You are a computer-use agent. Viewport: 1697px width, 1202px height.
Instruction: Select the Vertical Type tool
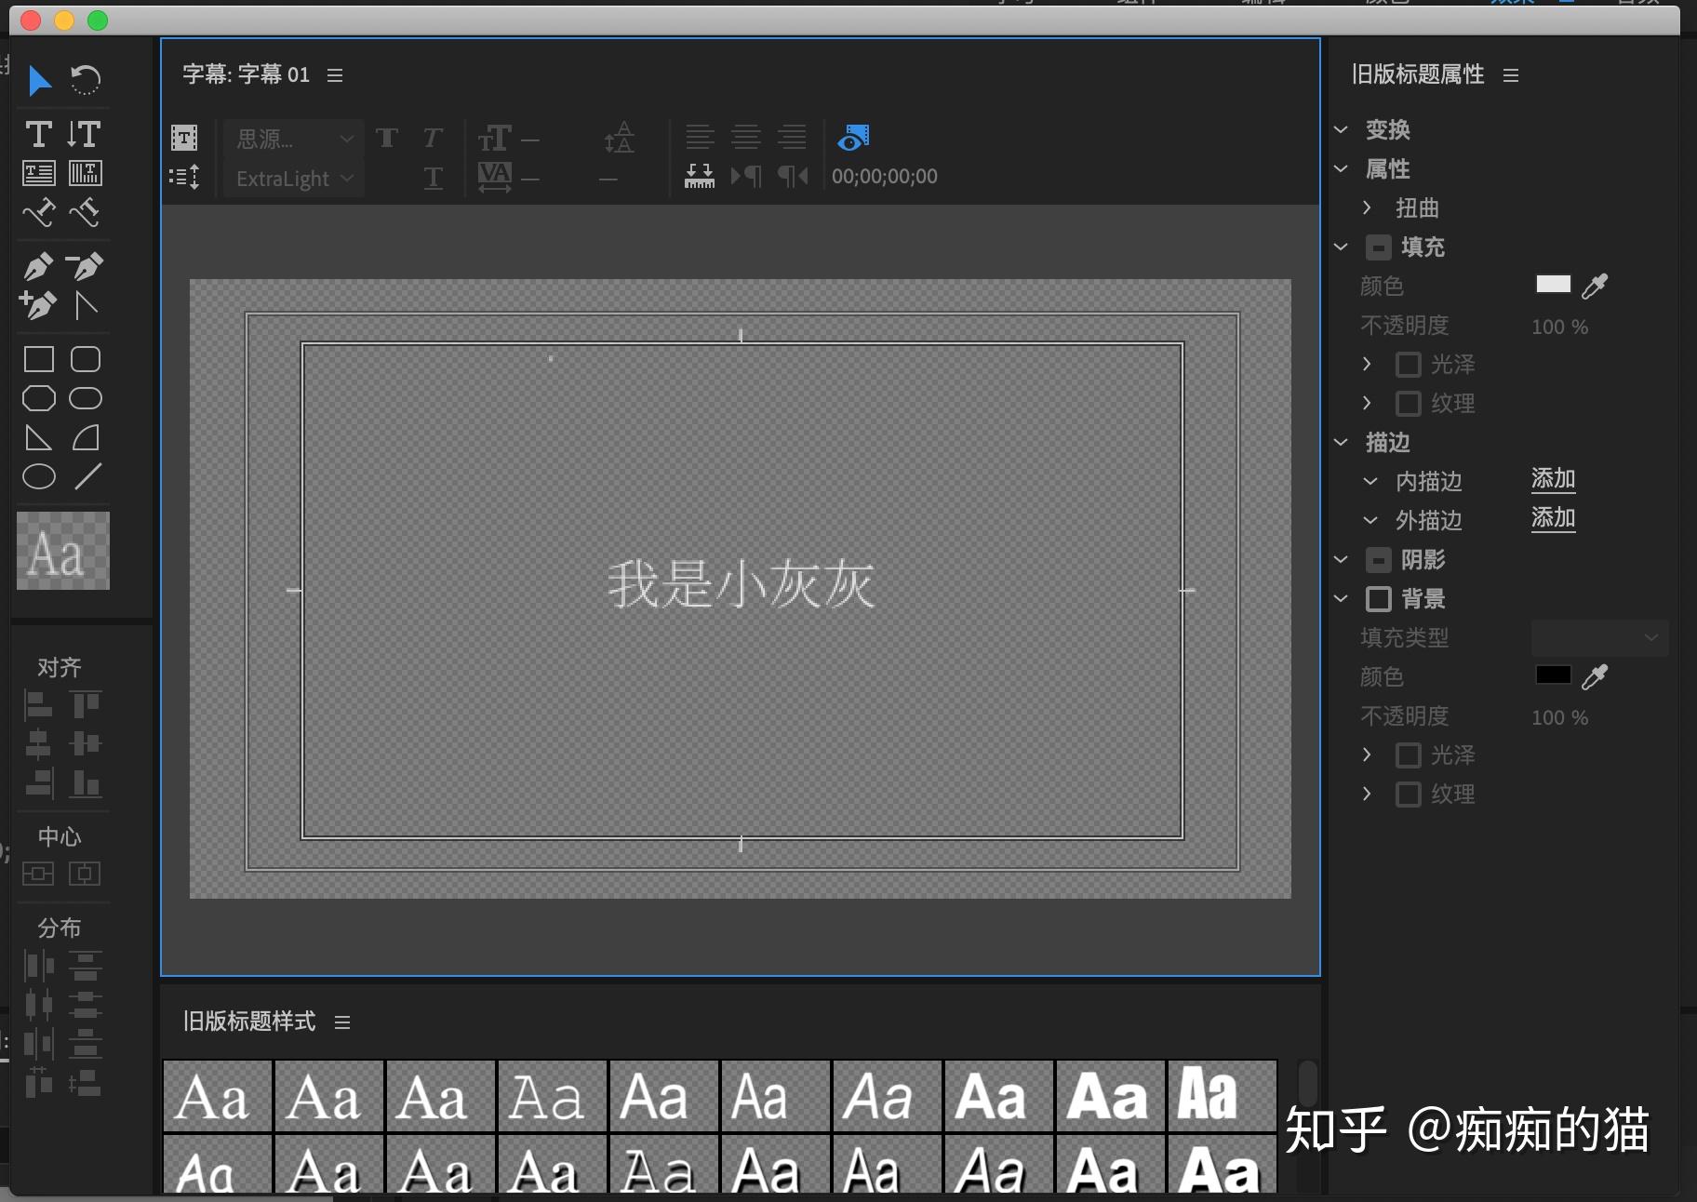84,135
